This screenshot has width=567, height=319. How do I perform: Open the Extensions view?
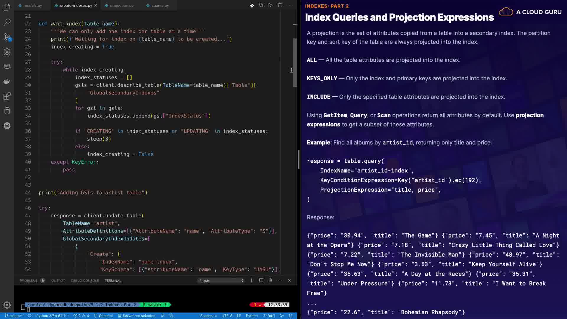(x=7, y=96)
